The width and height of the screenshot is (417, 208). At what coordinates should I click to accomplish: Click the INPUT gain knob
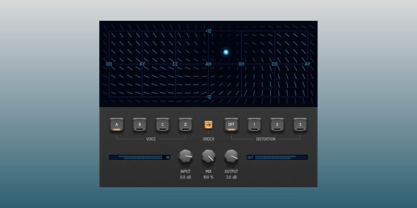point(186,157)
